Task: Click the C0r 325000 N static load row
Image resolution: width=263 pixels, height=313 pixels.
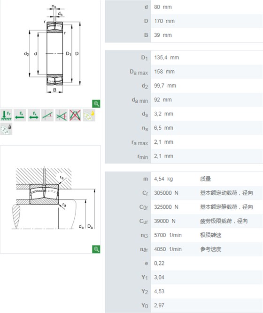Action: (184, 207)
